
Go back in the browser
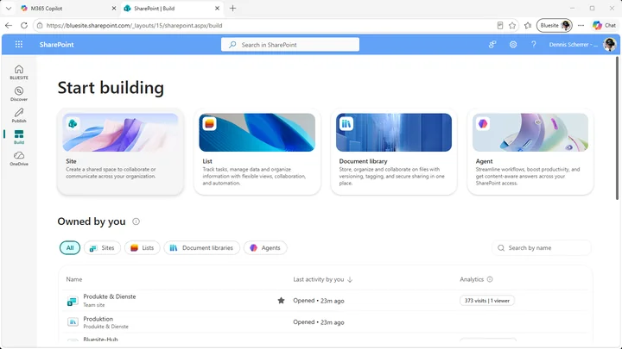pyautogui.click(x=9, y=25)
